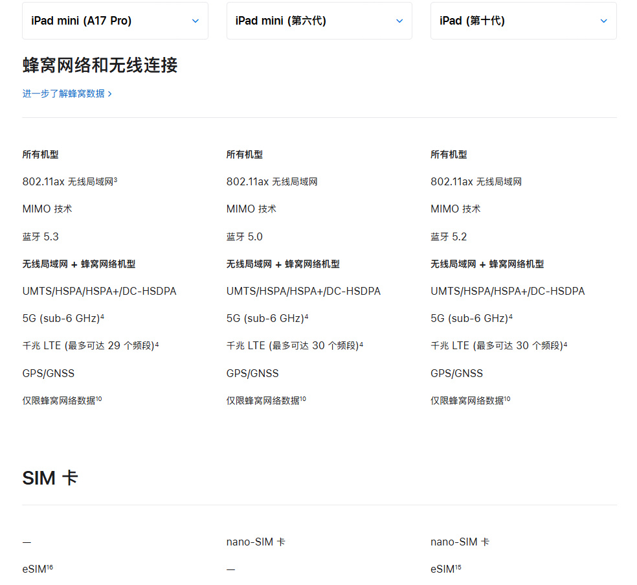Click 千兆 LTE 30 个频段 in iPad 第十代 column
The width and height of the screenshot is (637, 585).
499,345
